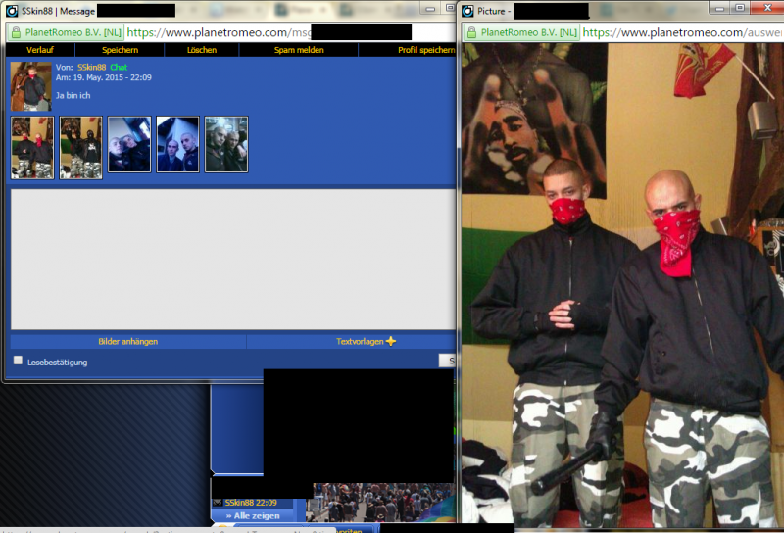Click Bilder anhängen to attach images
This screenshot has width=784, height=533.
[x=127, y=341]
